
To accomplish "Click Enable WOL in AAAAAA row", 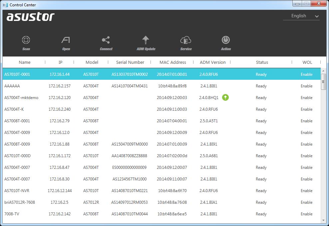I will (x=307, y=86).
